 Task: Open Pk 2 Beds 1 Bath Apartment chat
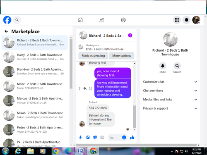[x=35, y=143]
